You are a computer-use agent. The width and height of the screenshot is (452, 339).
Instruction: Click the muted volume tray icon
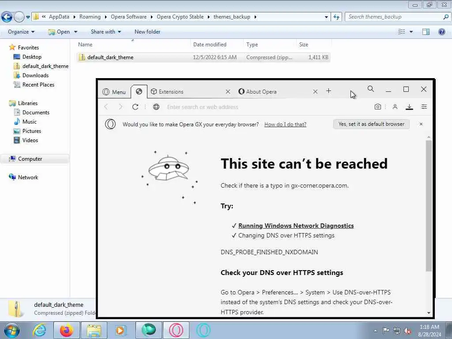tap(407, 331)
